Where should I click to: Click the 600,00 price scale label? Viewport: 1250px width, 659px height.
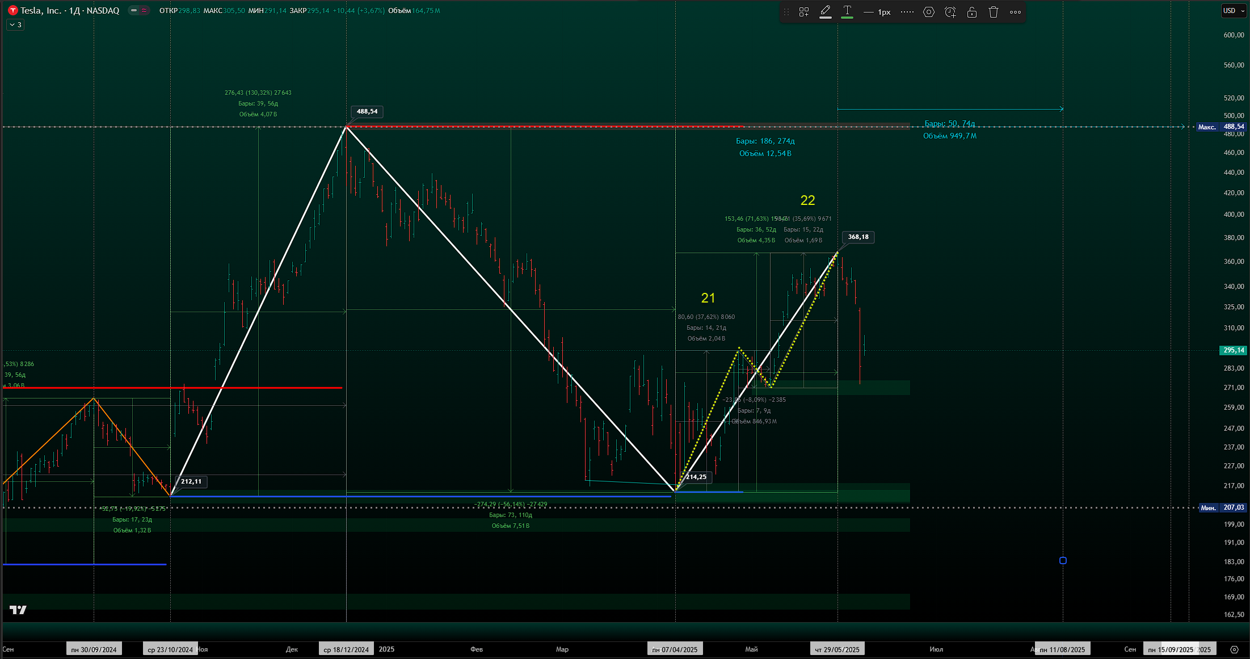tap(1234, 35)
